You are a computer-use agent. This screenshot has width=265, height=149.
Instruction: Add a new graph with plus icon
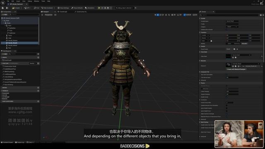[x=38, y=58]
